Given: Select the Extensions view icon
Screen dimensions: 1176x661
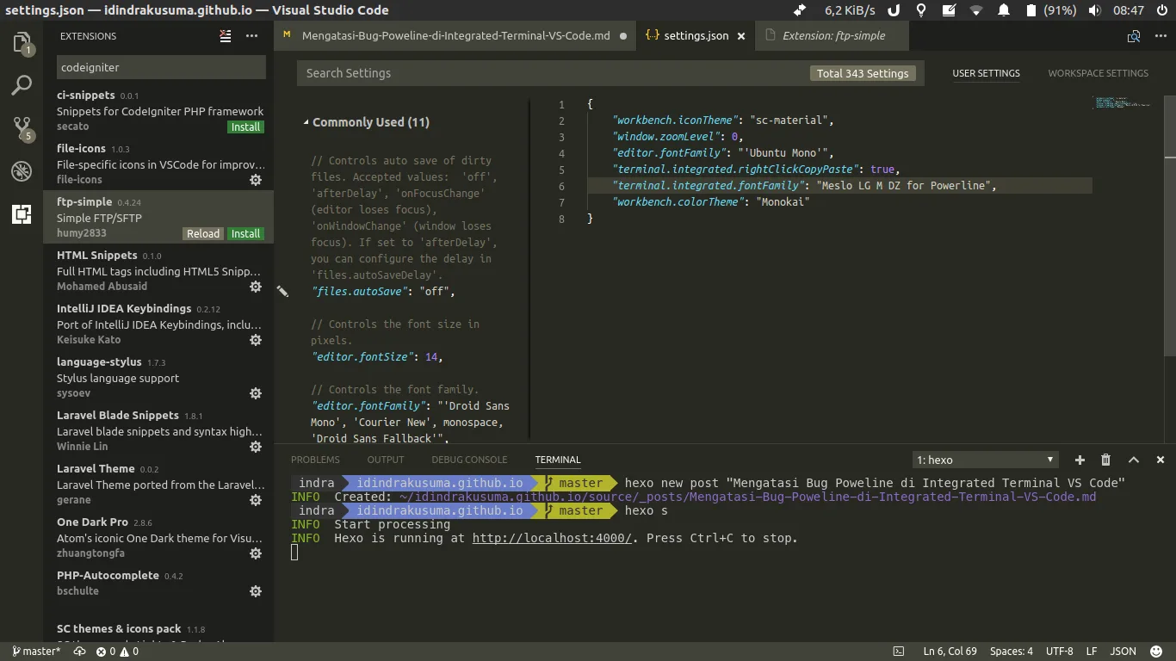Looking at the screenshot, I should 22,214.
